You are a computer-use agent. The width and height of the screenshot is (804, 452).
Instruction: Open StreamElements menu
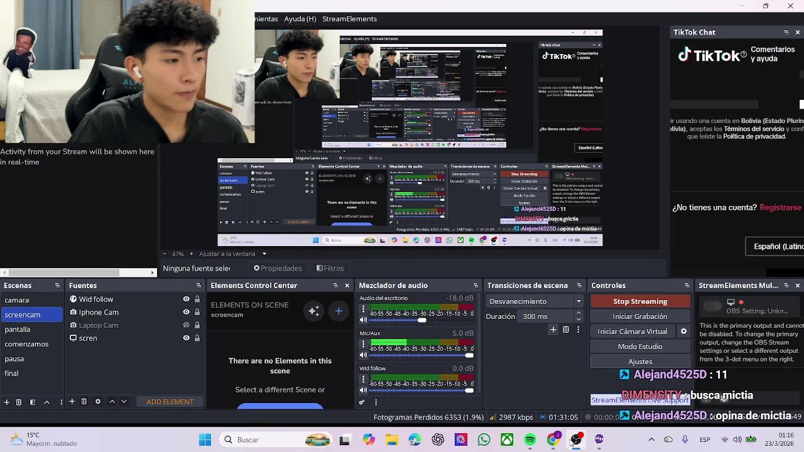349,19
